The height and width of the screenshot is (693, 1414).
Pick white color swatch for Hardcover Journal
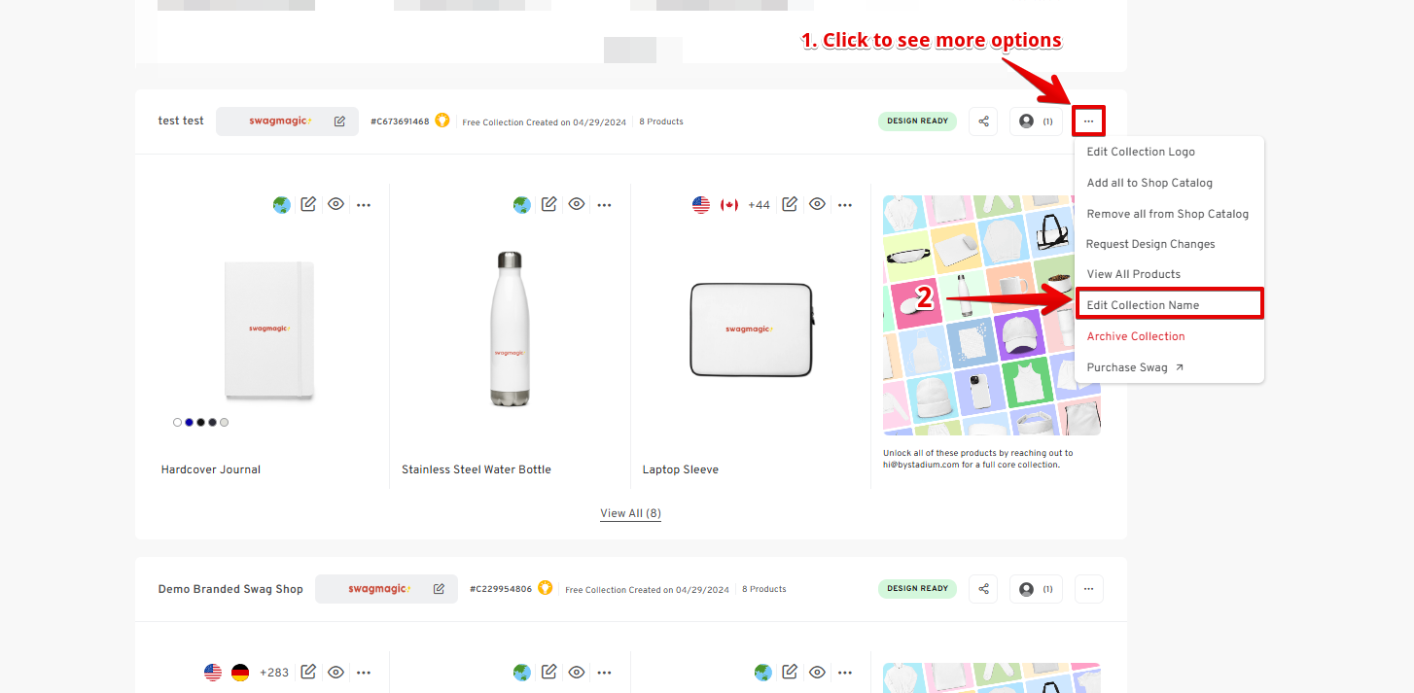coord(177,423)
